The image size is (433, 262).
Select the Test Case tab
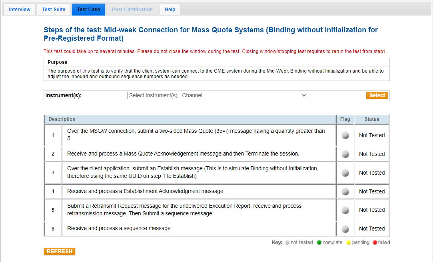point(88,10)
